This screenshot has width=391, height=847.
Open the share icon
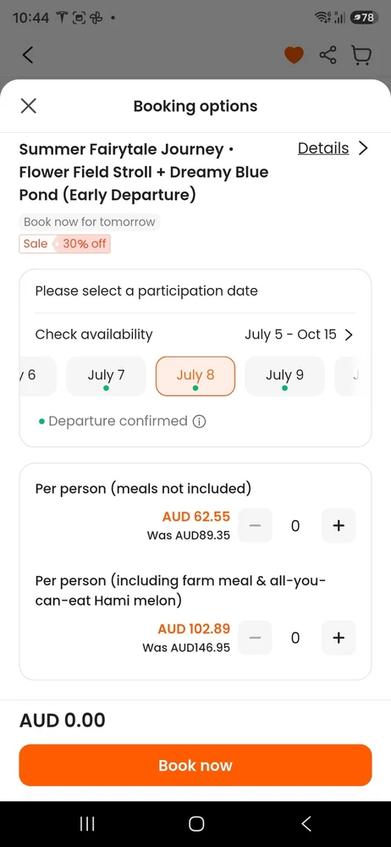tap(328, 54)
